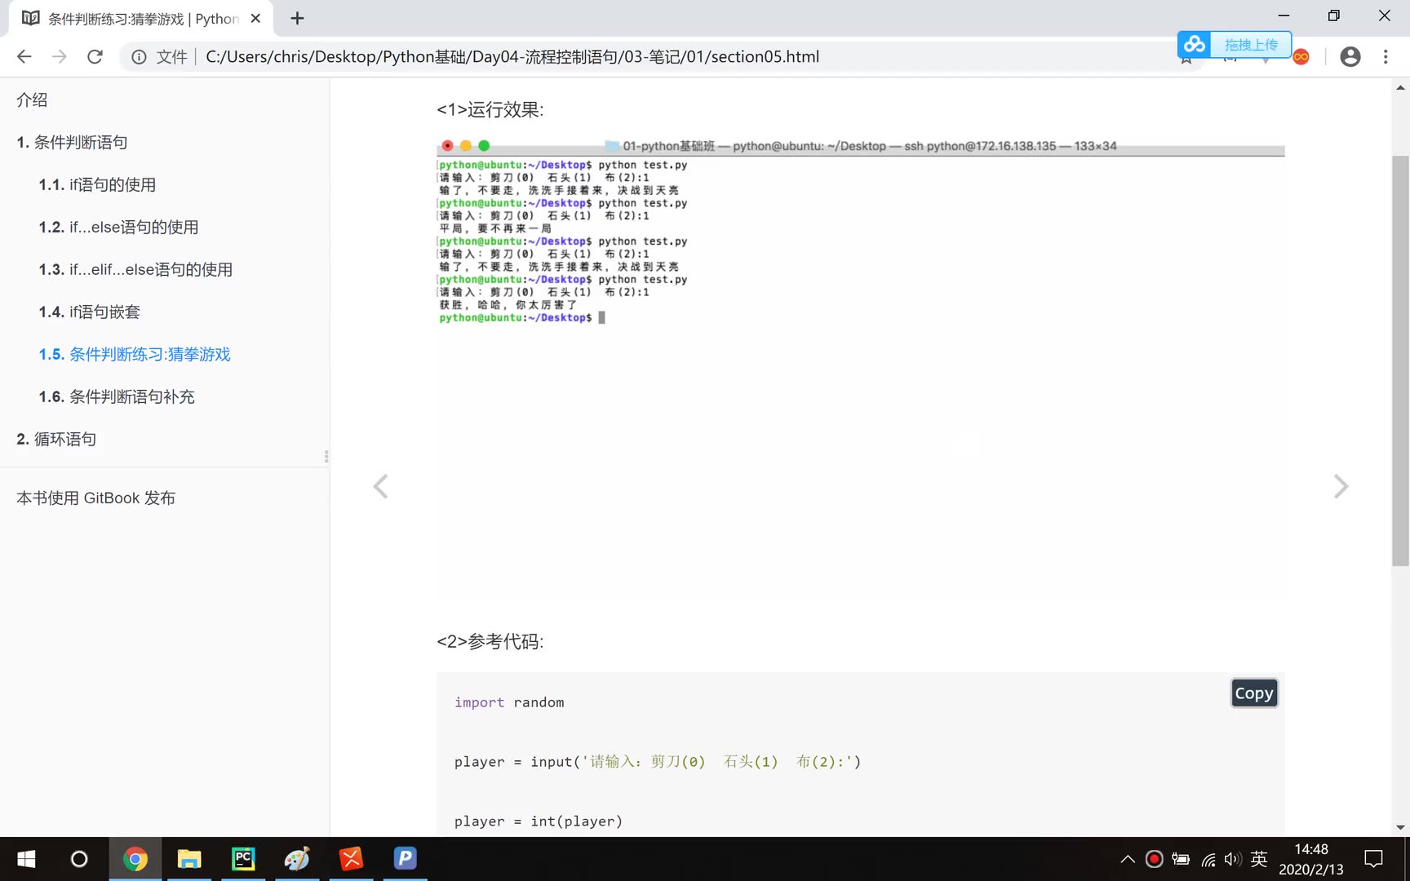Open 1.1. if语句的使用 link
Viewport: 1410px width, 881px height.
coord(97,184)
